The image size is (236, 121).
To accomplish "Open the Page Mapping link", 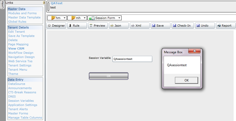I will 18,44.
